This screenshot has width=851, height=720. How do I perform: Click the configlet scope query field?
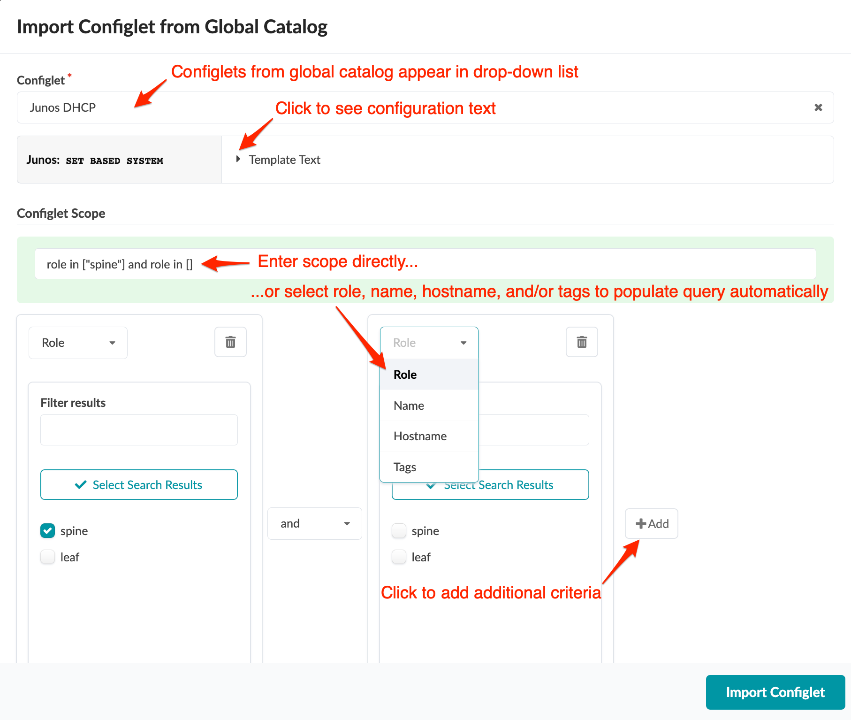click(425, 264)
